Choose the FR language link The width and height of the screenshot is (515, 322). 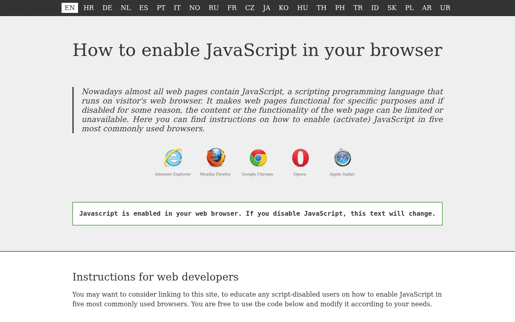[x=232, y=8]
